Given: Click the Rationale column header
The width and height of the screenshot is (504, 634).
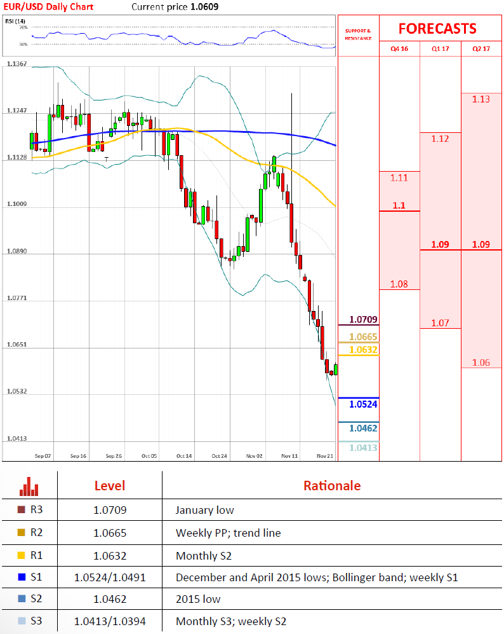Looking at the screenshot, I should pyautogui.click(x=332, y=486).
